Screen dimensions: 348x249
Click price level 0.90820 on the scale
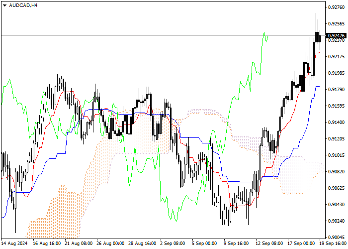coord(336,172)
